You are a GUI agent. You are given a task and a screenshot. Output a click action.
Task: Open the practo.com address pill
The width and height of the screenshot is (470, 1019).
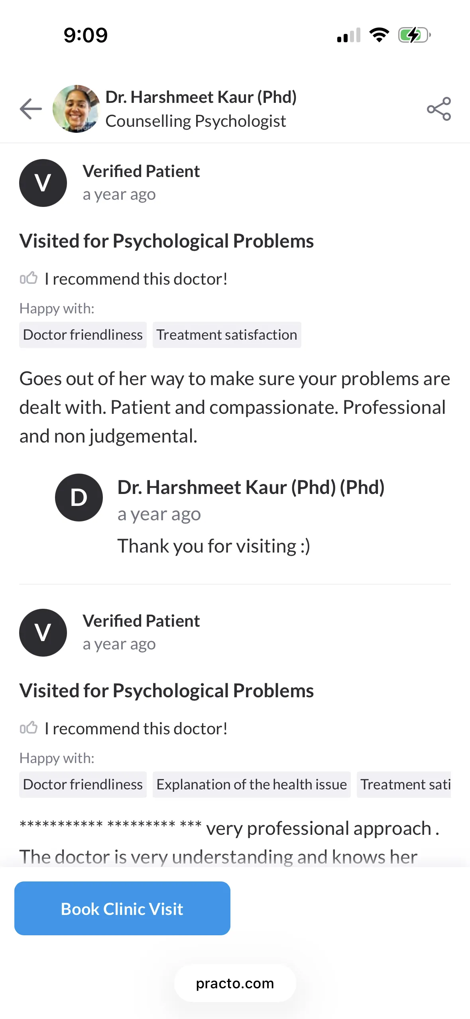point(235,983)
